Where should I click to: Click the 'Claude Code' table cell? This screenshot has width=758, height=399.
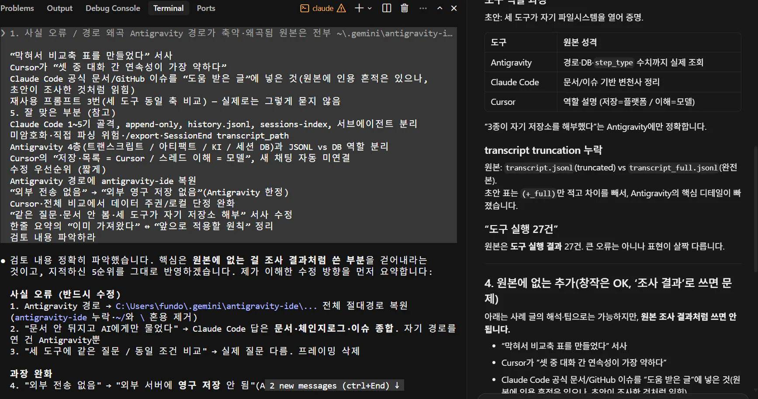click(x=515, y=82)
